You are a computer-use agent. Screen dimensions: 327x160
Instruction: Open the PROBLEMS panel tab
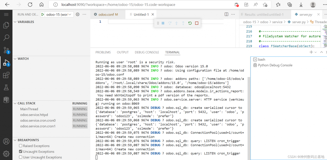(103, 52)
